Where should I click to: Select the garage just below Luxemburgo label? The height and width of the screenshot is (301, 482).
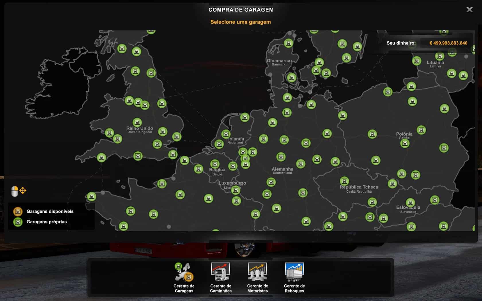(236, 190)
